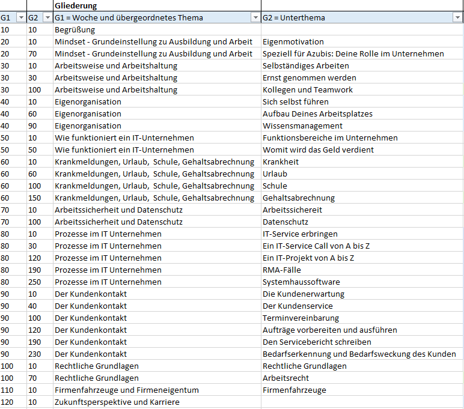Select Mindset cell in the Eigenmotivation row
464x409 pixels.
click(157, 41)
